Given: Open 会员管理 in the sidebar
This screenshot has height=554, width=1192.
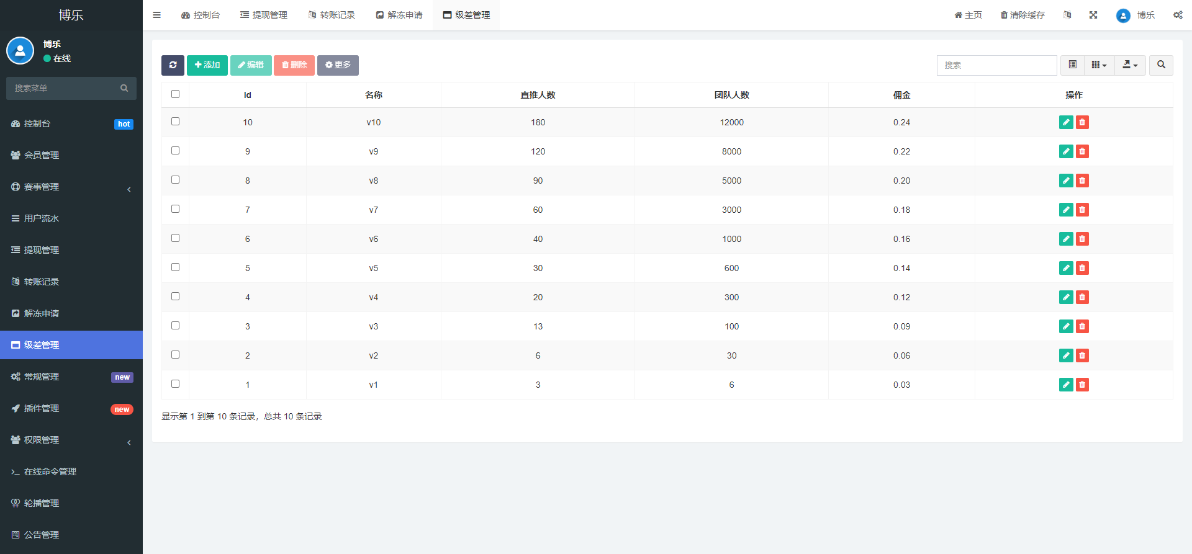Looking at the screenshot, I should tap(71, 155).
